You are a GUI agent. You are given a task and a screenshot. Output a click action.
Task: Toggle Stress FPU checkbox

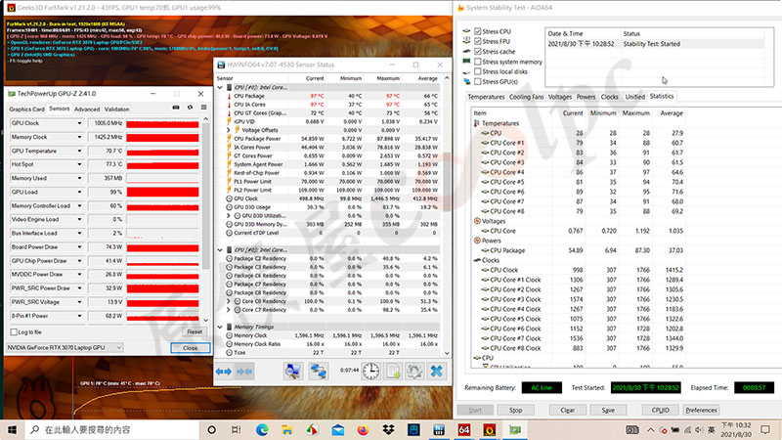(x=478, y=41)
